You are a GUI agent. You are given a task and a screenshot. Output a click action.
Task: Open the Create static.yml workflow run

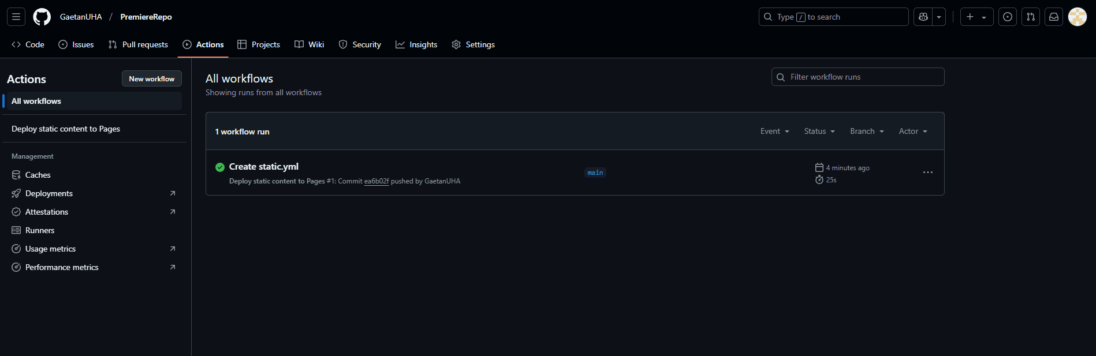pyautogui.click(x=264, y=167)
